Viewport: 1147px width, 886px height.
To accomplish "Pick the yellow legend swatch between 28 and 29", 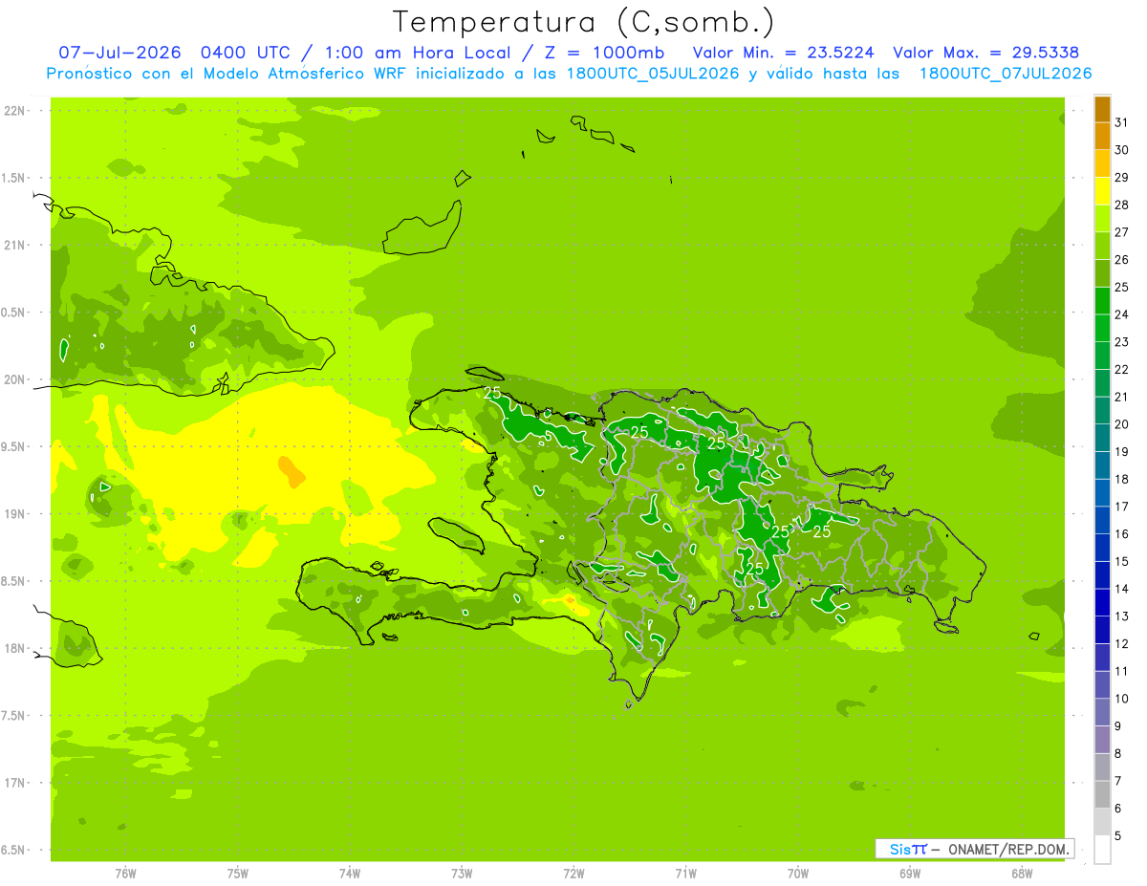I will 1102,192.
